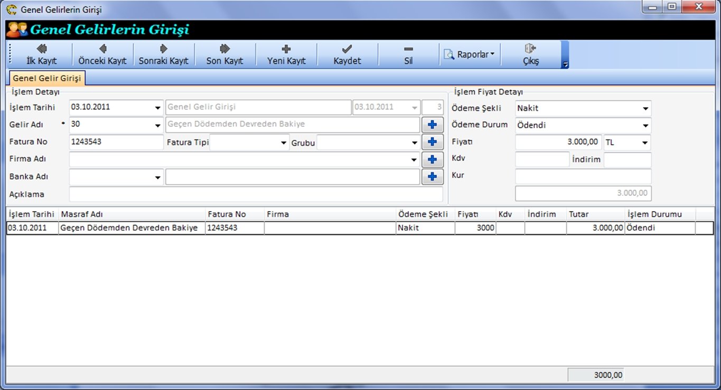Exit the form using Çıkış icon
The image size is (721, 390).
tap(530, 54)
